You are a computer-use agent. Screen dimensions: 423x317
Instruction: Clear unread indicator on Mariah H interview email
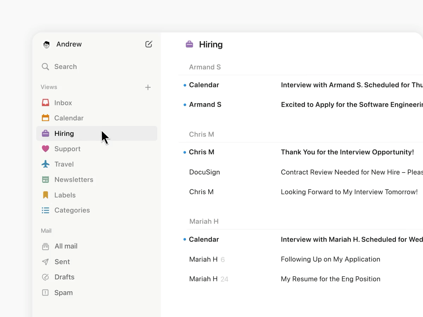coord(184,239)
